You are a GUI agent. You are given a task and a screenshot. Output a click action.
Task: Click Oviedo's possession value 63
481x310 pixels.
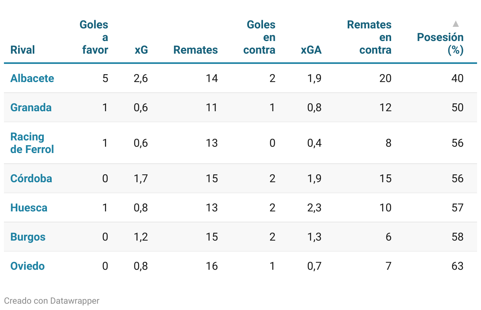point(457,266)
